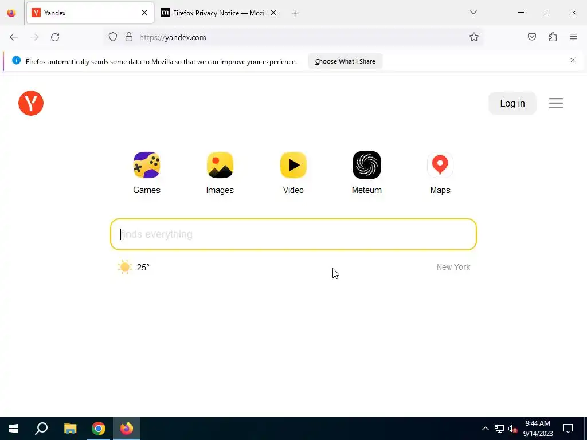Dismiss the Firefox data notification bar
The width and height of the screenshot is (587, 440).
(x=573, y=60)
